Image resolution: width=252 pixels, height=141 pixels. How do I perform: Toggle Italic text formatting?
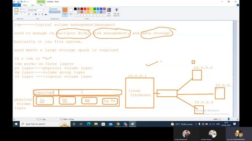(x=39, y=14)
